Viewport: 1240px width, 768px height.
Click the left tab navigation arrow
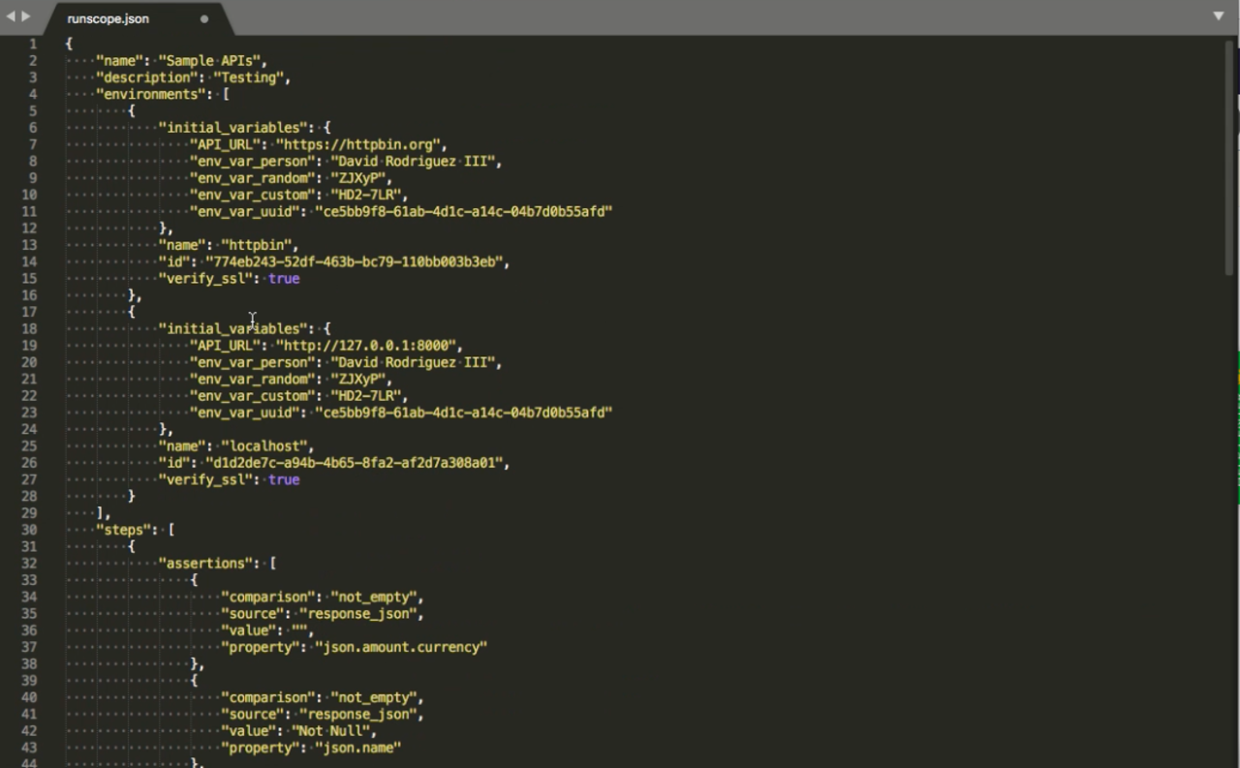click(x=10, y=16)
